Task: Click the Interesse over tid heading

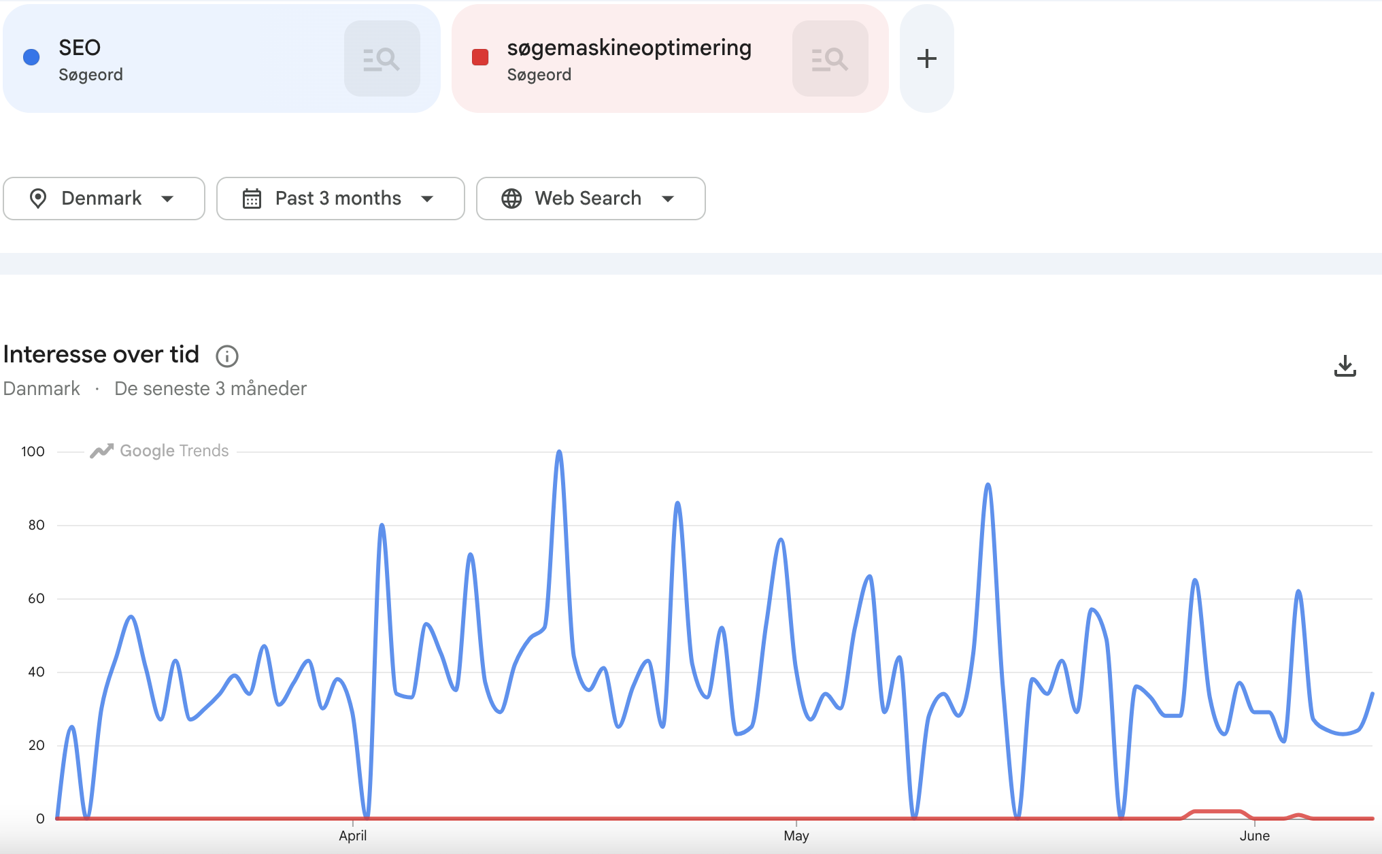Action: click(101, 354)
